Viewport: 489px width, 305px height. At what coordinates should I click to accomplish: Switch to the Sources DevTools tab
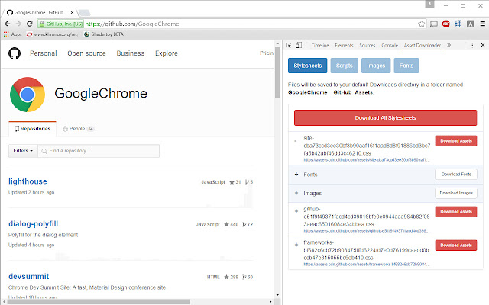368,46
